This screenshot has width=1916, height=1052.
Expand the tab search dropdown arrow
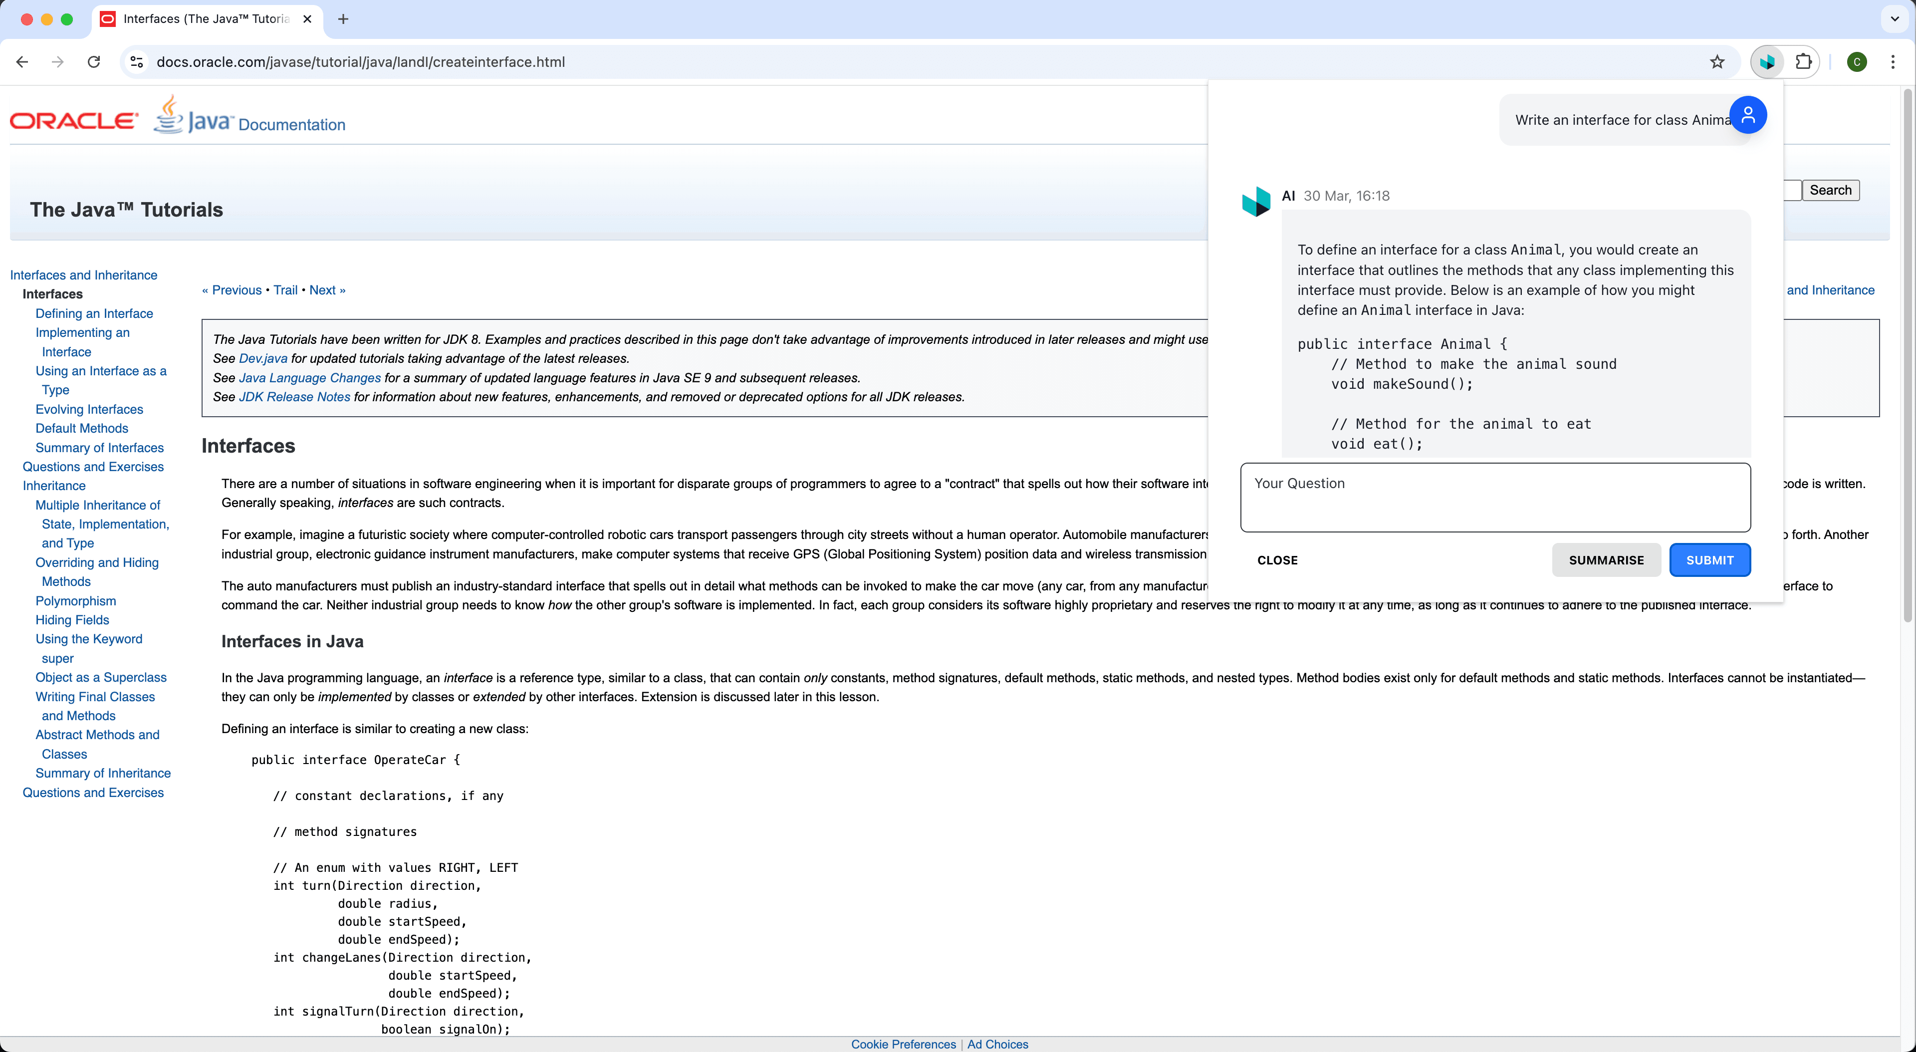[x=1895, y=19]
